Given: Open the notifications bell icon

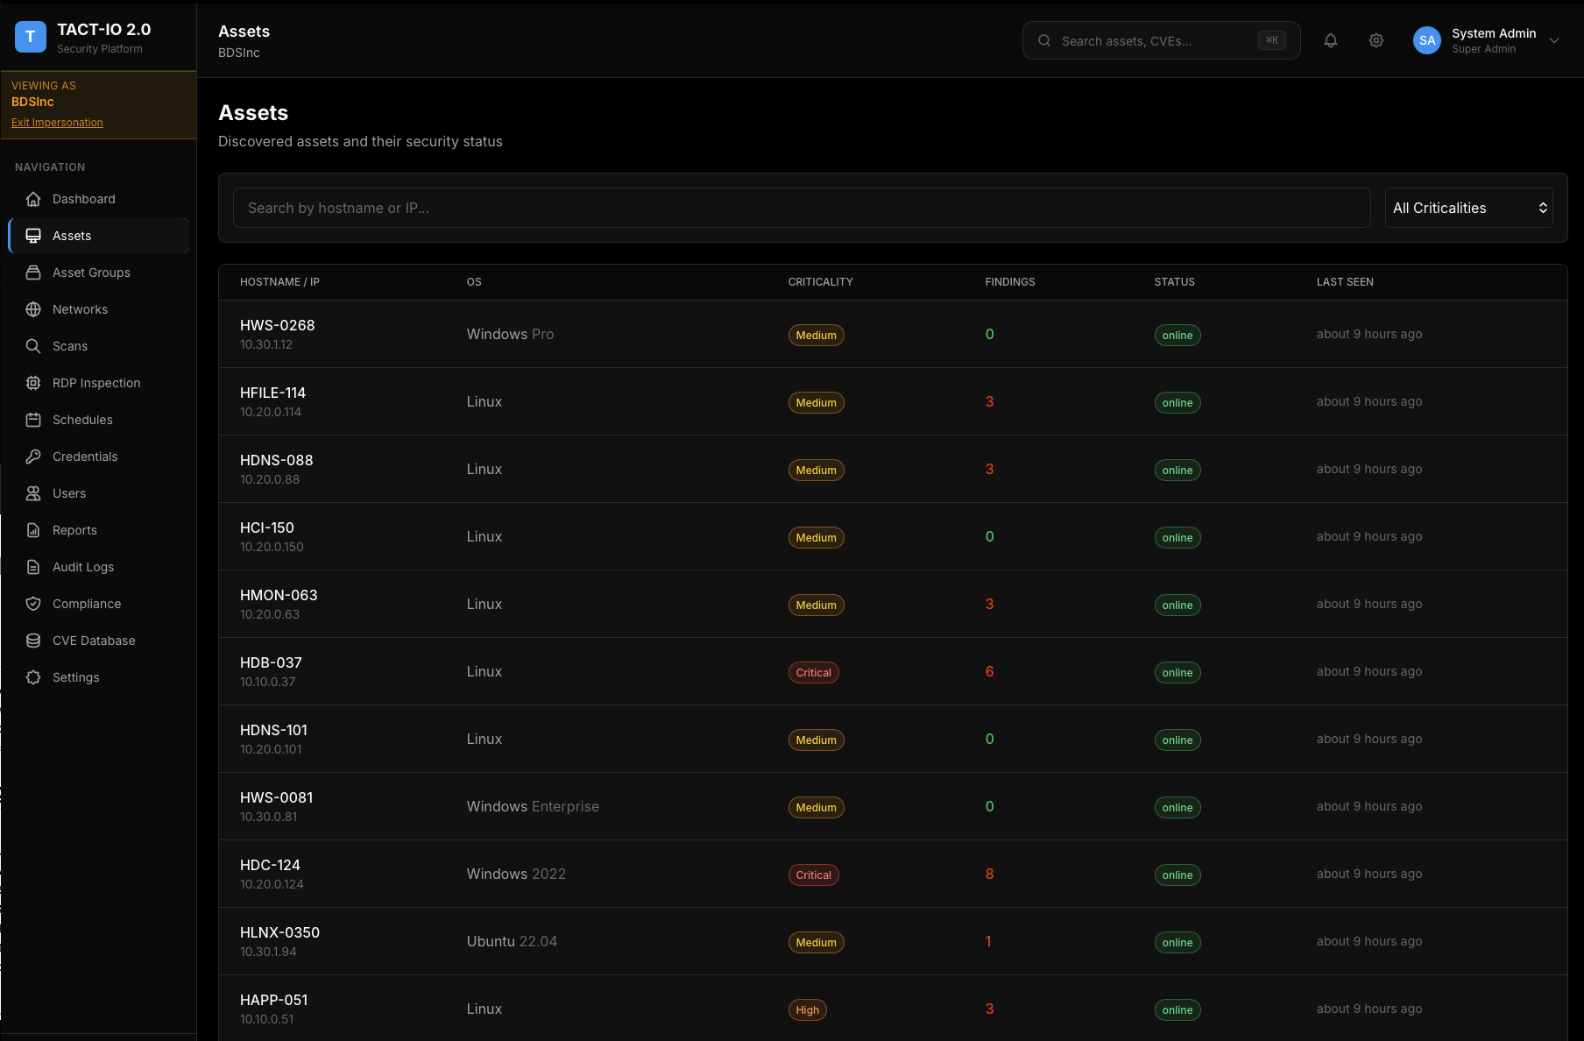Looking at the screenshot, I should coord(1331,40).
